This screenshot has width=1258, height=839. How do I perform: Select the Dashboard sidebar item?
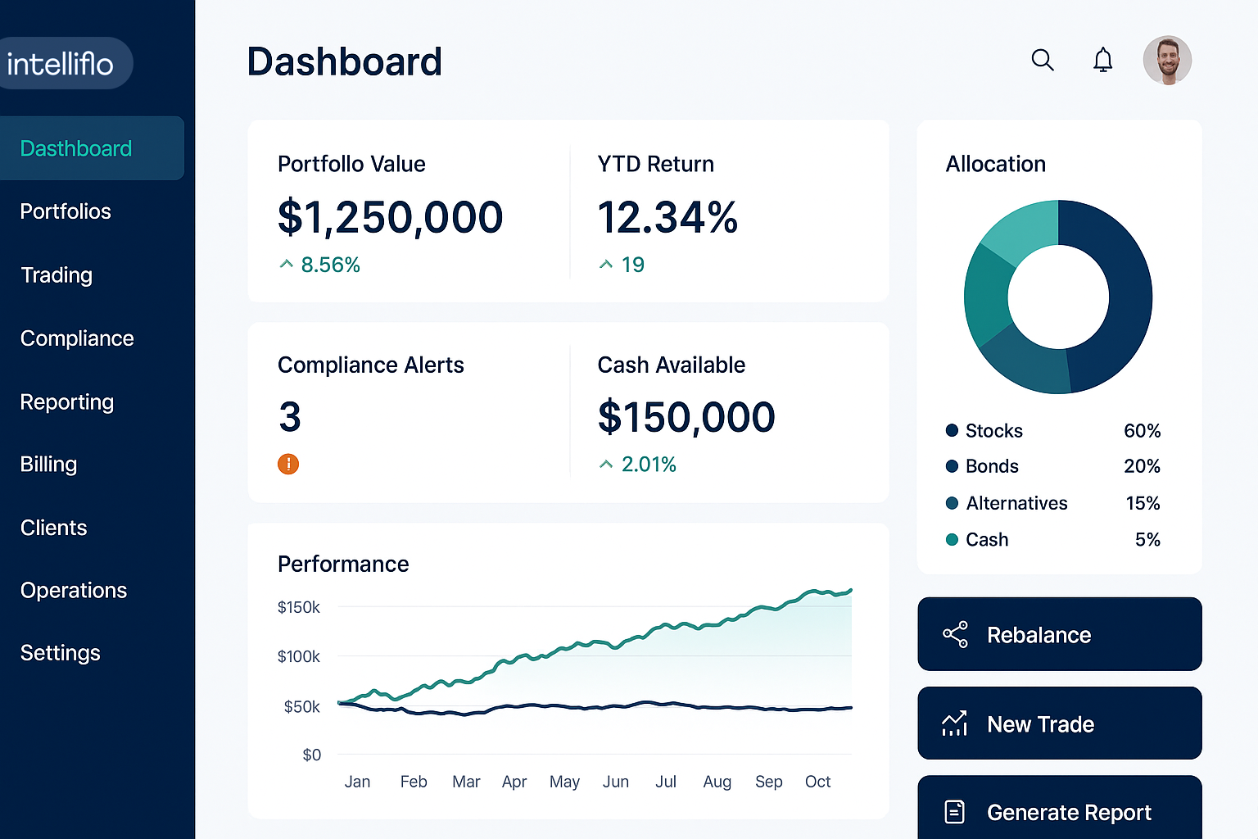[76, 148]
